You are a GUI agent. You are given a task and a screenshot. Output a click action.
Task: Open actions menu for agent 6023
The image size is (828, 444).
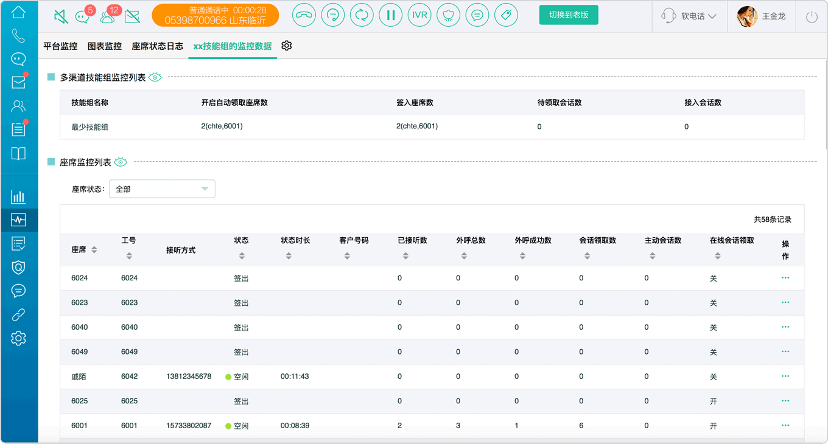coord(785,302)
